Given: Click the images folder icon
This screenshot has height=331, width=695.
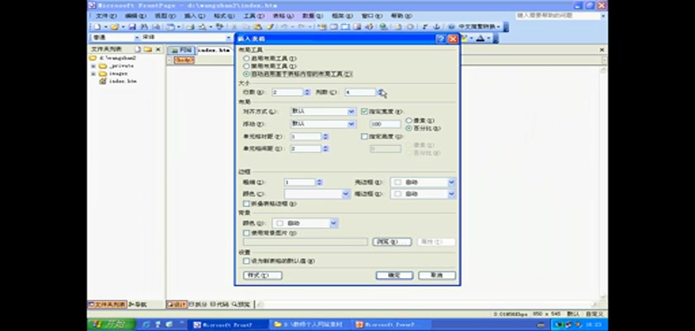Looking at the screenshot, I should click(x=102, y=74).
